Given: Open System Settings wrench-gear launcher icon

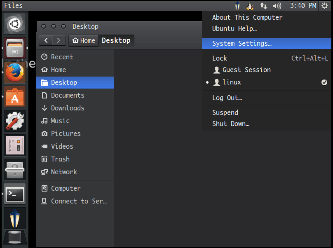Looking at the screenshot, I should tap(15, 121).
